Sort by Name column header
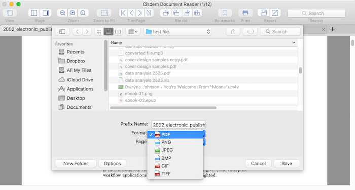 [x=203, y=43]
